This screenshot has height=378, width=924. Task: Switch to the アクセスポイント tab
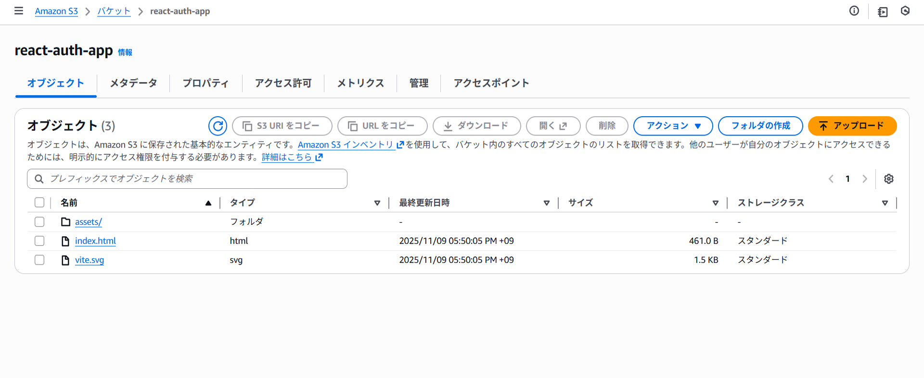[x=491, y=83]
